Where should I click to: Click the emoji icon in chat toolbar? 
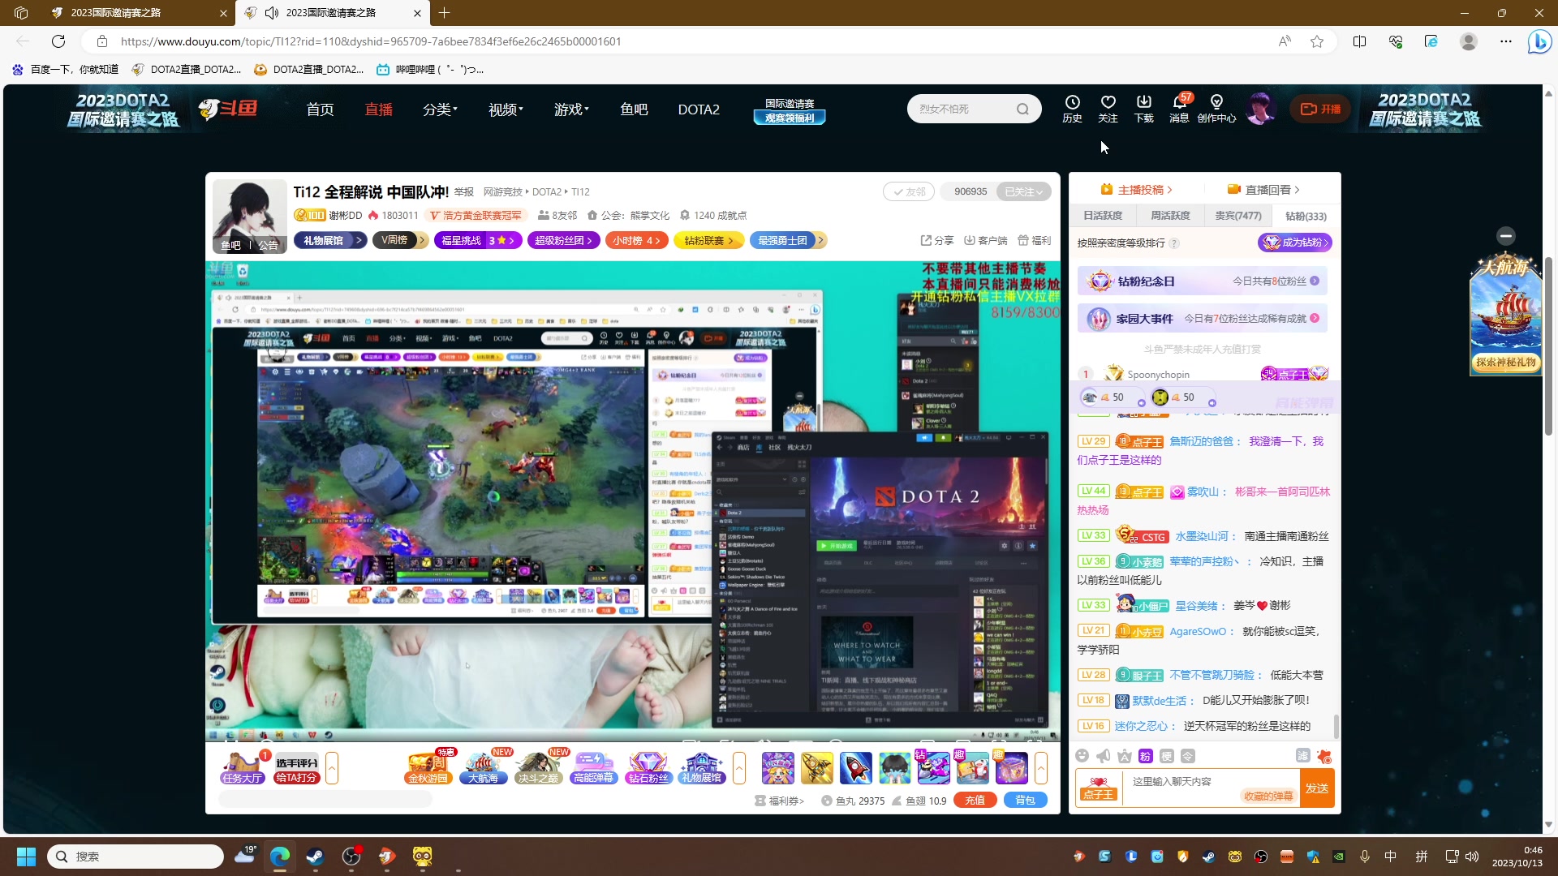pyautogui.click(x=1082, y=756)
